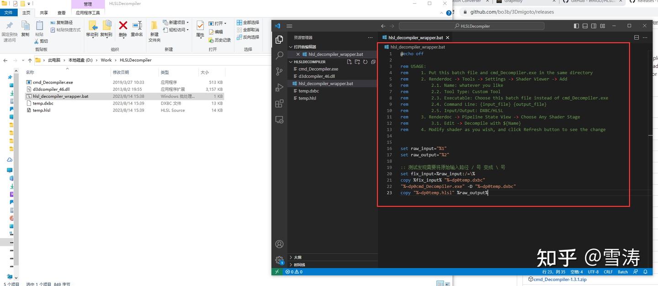Toggle the primary sidebar visibility
This screenshot has width=658, height=286.
(x=576, y=26)
